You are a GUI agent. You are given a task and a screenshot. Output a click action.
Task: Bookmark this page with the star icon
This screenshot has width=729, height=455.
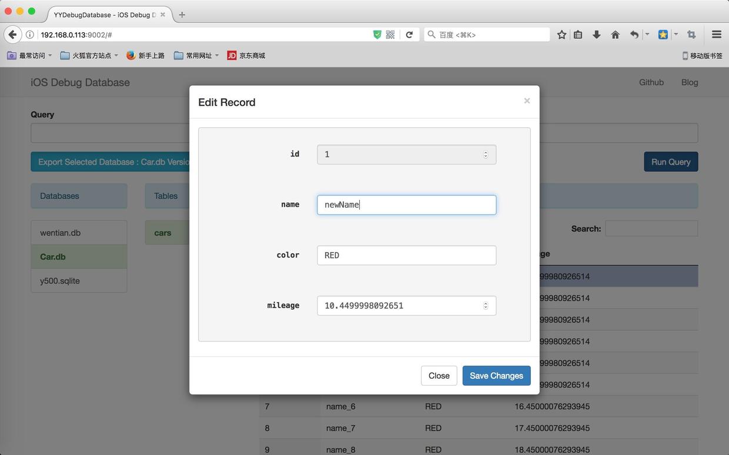click(x=561, y=35)
